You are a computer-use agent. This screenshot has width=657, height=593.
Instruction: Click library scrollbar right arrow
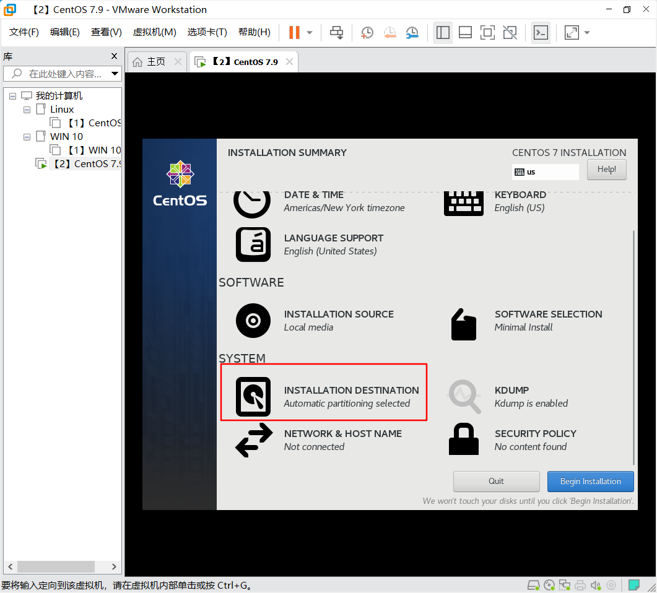(x=114, y=566)
